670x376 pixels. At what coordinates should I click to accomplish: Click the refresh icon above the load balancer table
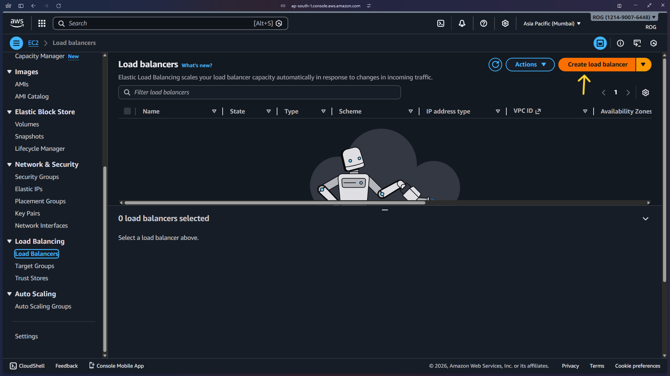click(495, 64)
